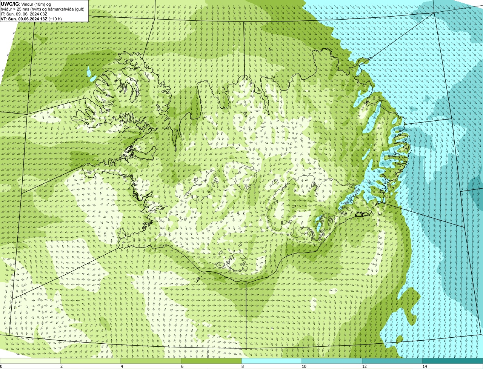Click the 10–12 m/s legend color segment
The width and height of the screenshot is (483, 369).
332,361
